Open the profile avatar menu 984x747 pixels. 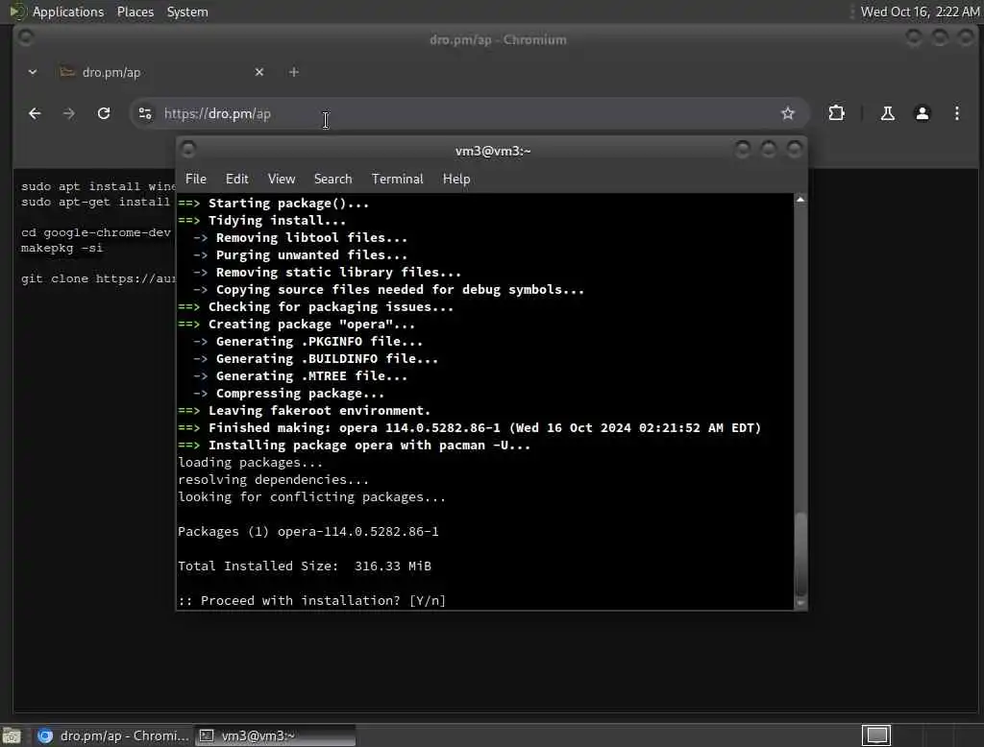coord(922,113)
